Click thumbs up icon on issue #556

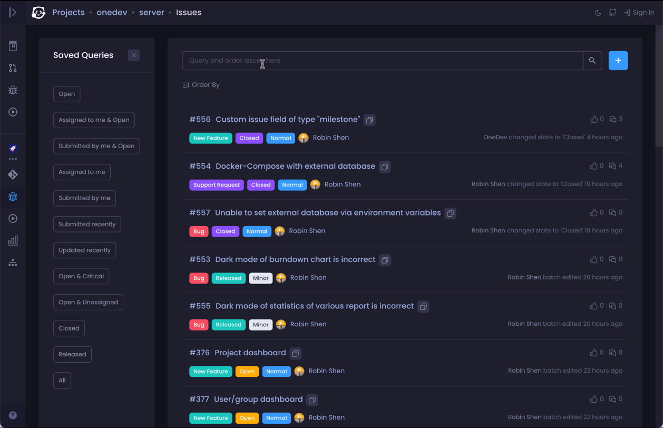pyautogui.click(x=594, y=120)
